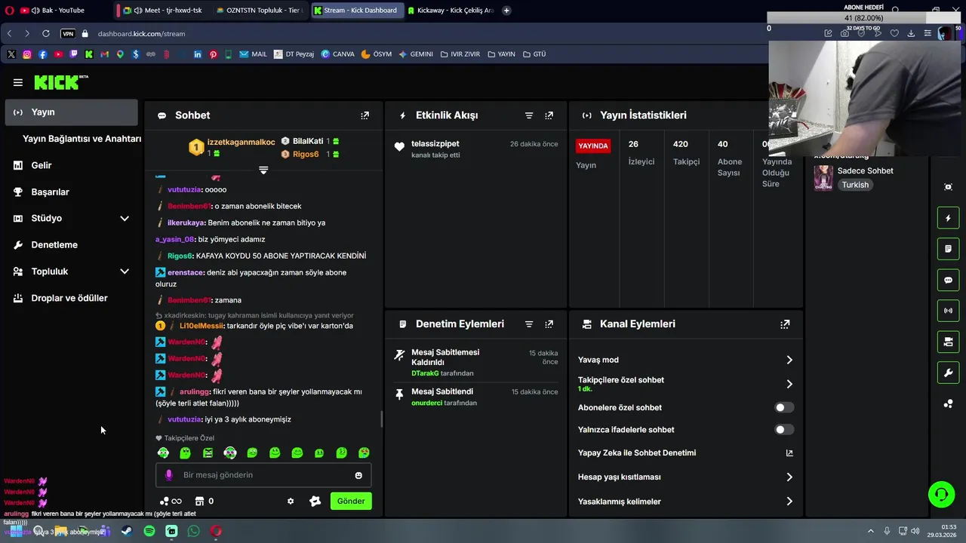Image resolution: width=966 pixels, height=543 pixels.
Task: Toggle the chat bubble panel in right sidebar
Action: (949, 281)
